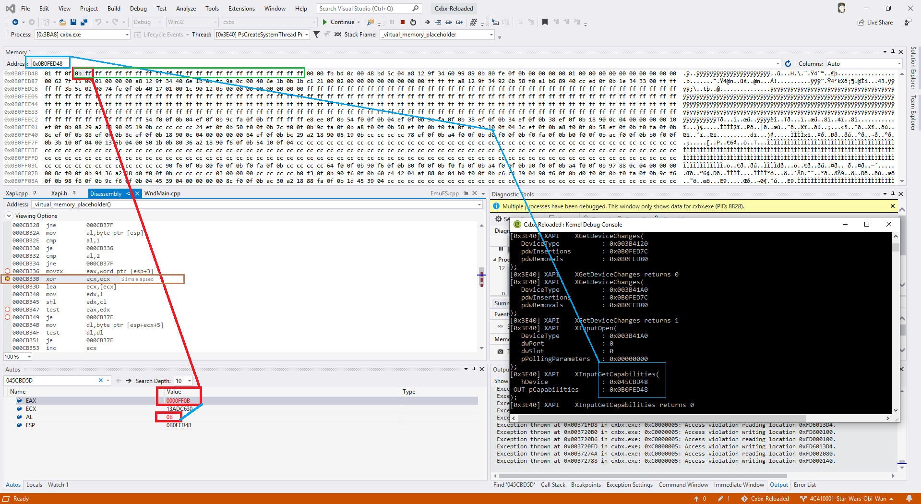Expand Viewing Options in Disassembly
This screenshot has height=504, width=921.
[x=9, y=216]
